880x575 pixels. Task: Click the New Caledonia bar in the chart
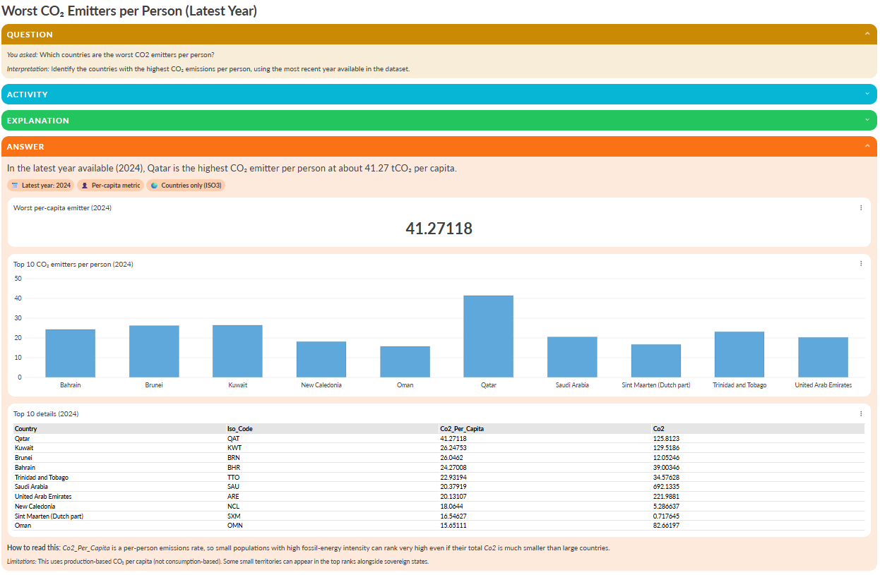(321, 359)
